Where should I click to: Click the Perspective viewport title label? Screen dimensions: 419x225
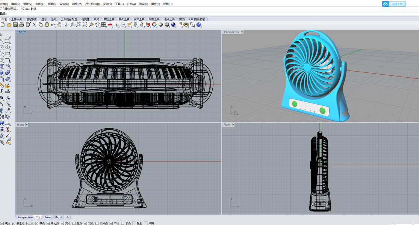pos(232,32)
